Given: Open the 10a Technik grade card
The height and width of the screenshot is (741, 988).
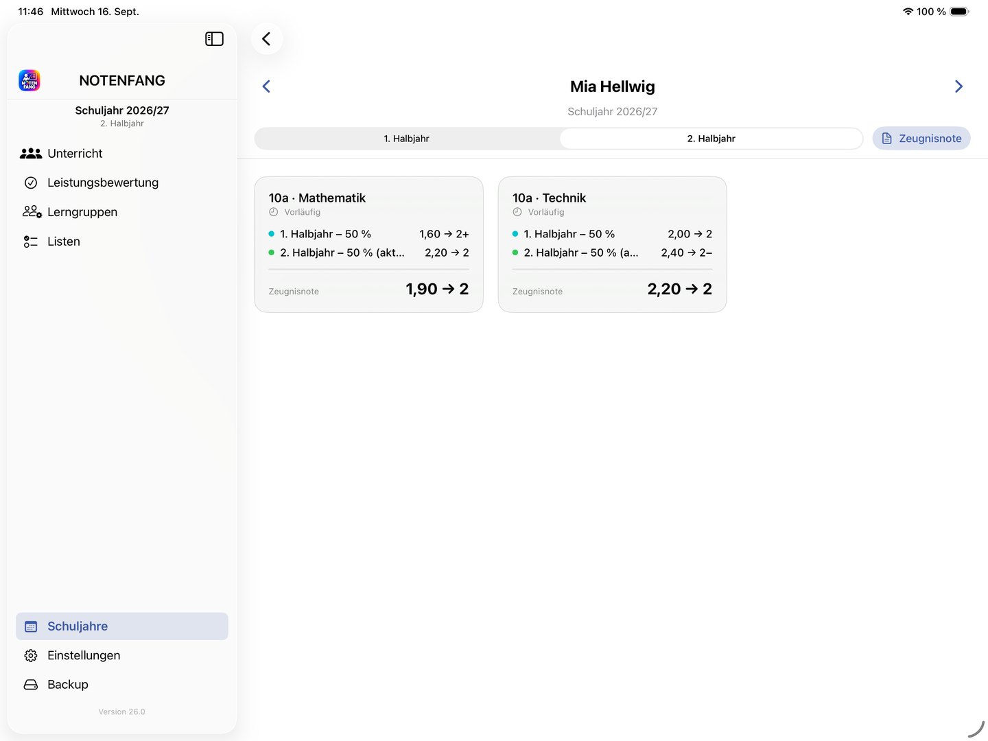Looking at the screenshot, I should click(x=613, y=244).
